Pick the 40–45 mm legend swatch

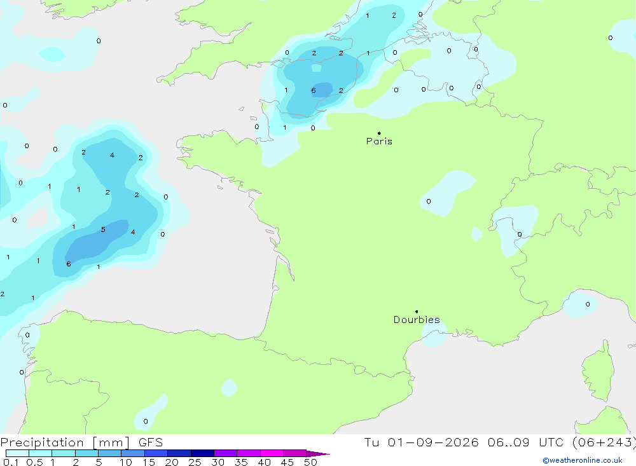(272, 453)
